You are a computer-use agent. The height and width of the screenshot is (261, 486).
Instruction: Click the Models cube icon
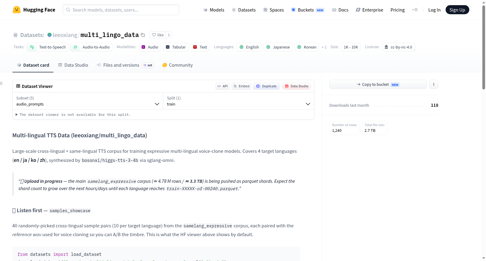(206, 10)
